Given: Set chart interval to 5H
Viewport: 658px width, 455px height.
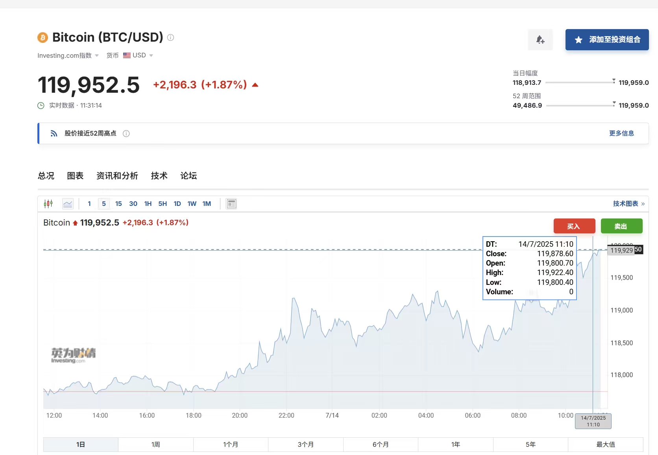Looking at the screenshot, I should (x=163, y=204).
